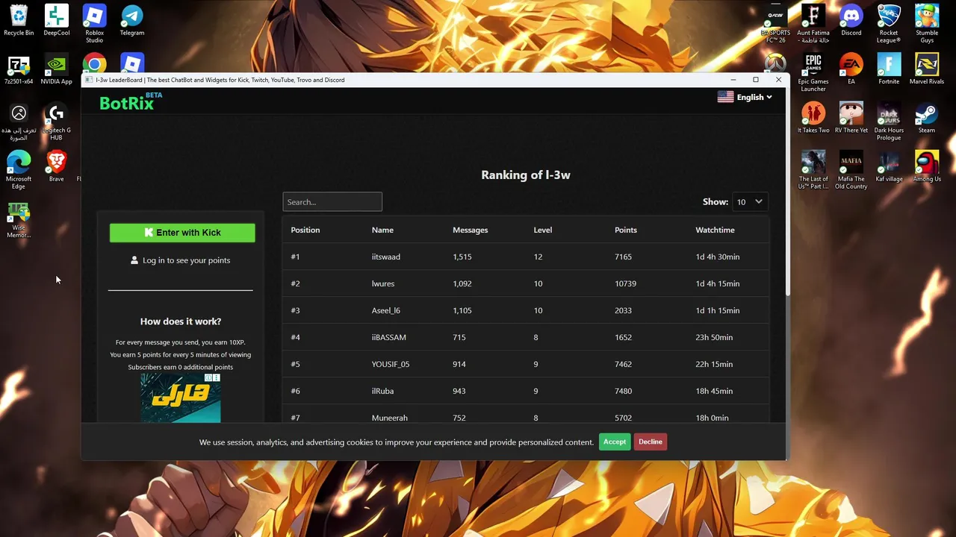Click the 10739 points value
The height and width of the screenshot is (537, 956).
[x=625, y=283]
